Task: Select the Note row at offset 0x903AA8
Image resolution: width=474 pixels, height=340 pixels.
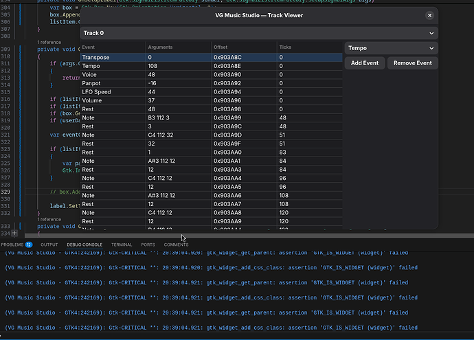Action: pos(211,213)
